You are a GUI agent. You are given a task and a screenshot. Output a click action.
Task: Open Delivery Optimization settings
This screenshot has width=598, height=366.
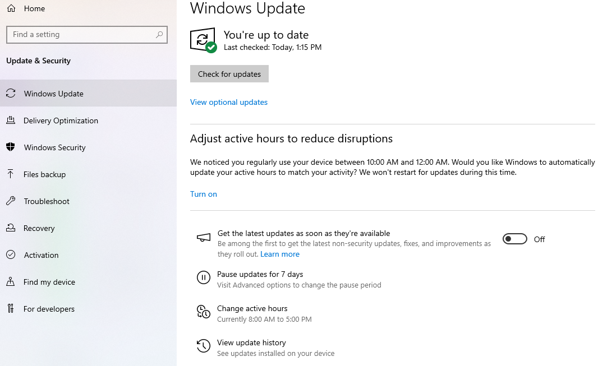tap(88, 121)
